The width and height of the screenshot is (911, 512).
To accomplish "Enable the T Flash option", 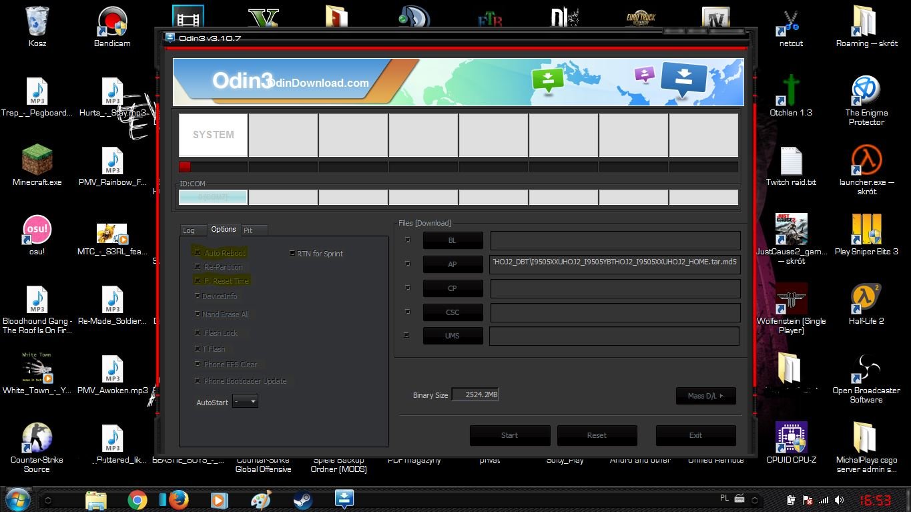I will 197,348.
